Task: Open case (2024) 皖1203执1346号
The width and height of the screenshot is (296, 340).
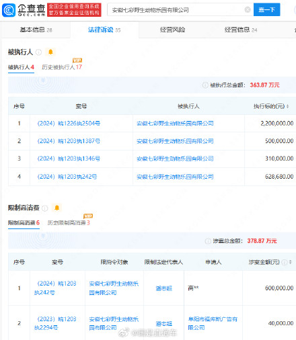Action: [x=69, y=159]
